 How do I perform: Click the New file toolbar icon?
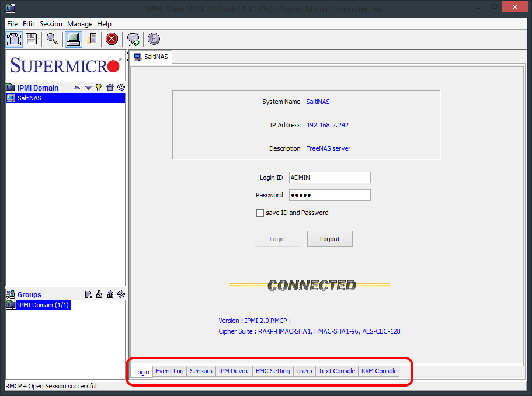coord(14,39)
